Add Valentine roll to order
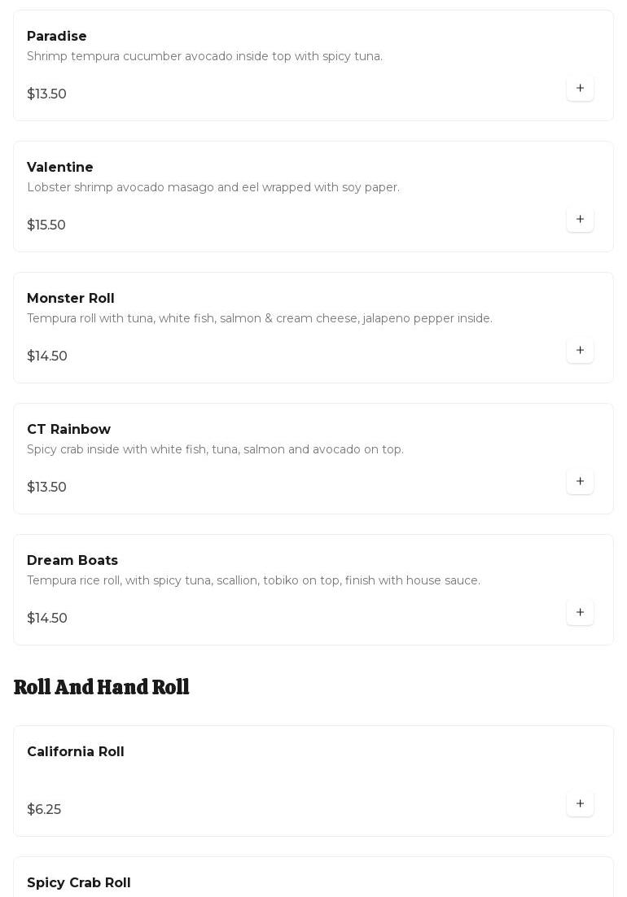The image size is (627, 897). pos(580,220)
